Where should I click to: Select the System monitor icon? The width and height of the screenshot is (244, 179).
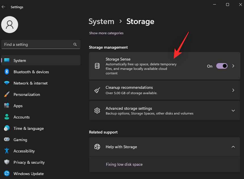click(7, 61)
